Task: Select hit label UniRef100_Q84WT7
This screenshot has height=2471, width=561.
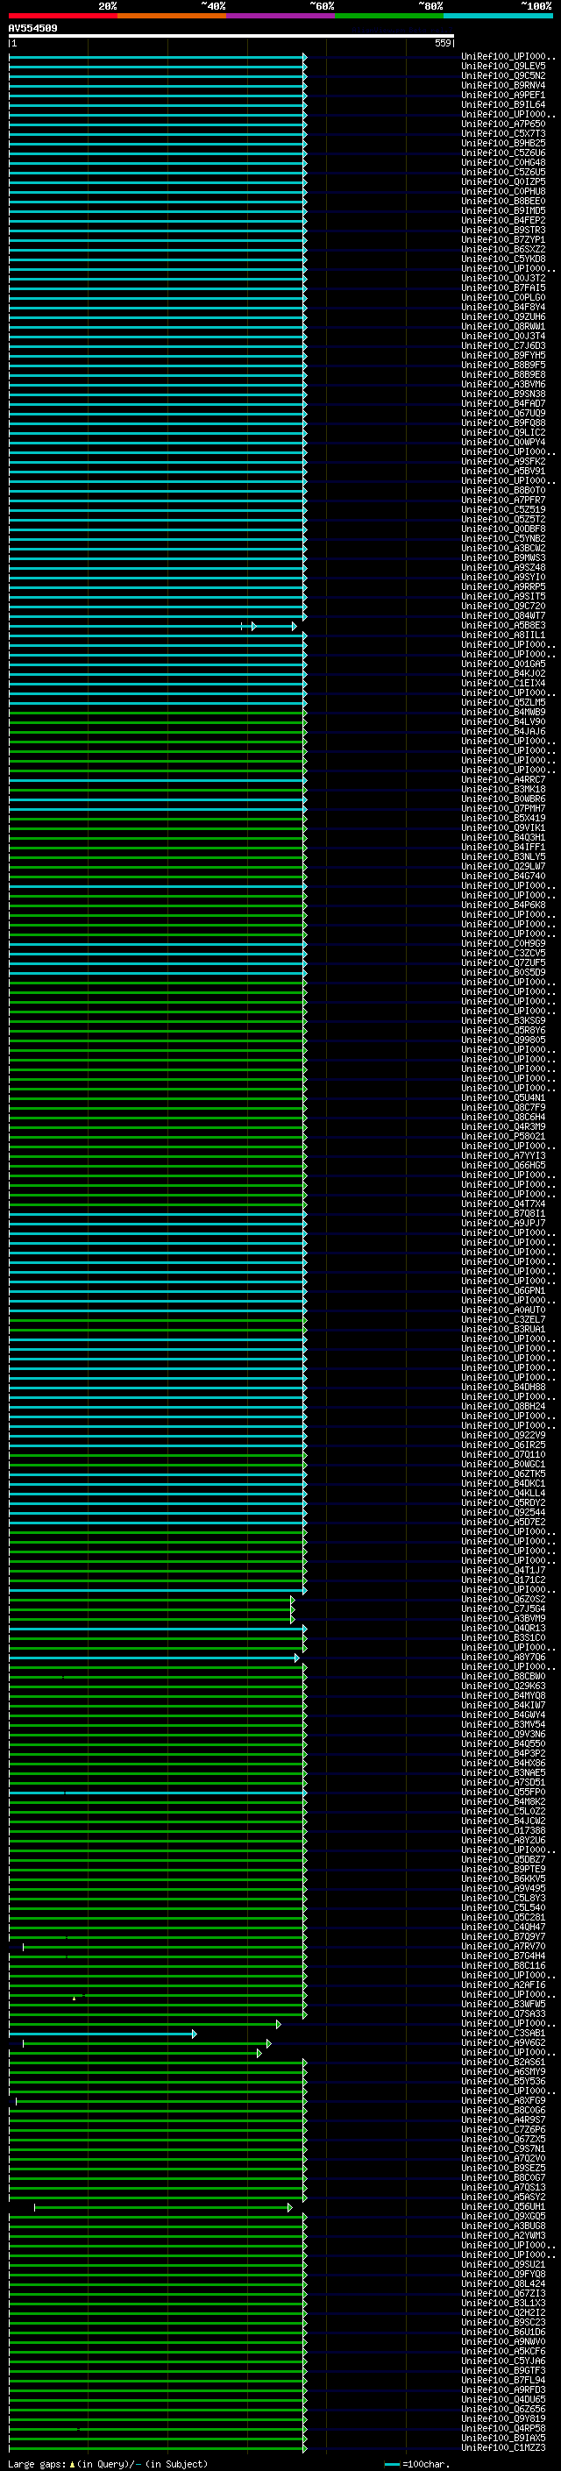Action: pos(502,616)
